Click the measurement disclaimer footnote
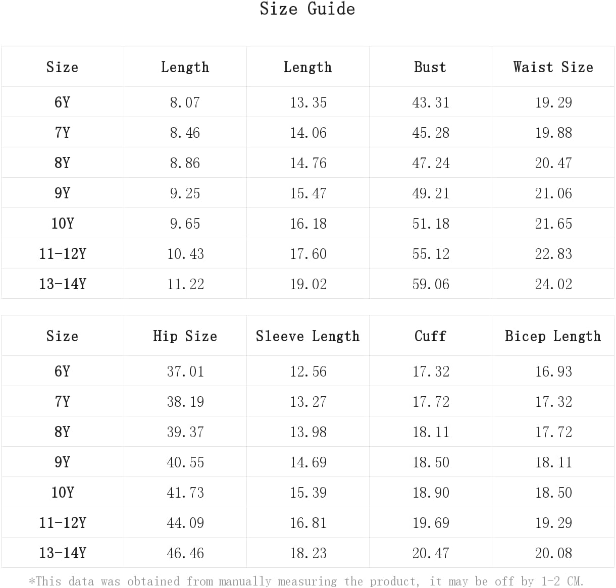 (x=306, y=581)
